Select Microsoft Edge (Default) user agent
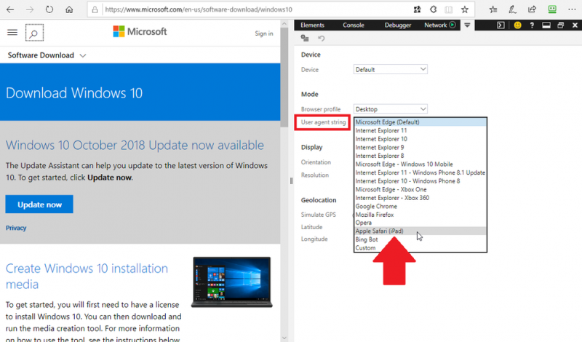582x342 pixels. pos(420,122)
